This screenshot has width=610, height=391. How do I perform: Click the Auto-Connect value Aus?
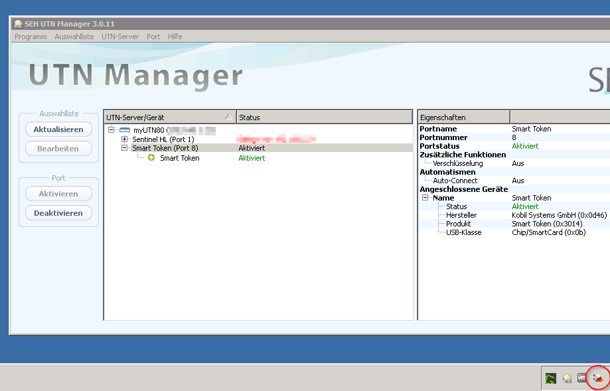pyautogui.click(x=518, y=181)
